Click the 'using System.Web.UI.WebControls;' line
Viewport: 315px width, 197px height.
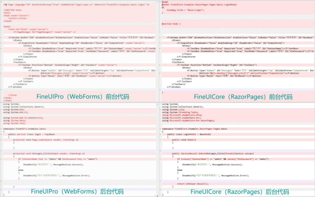click(x=23, y=118)
